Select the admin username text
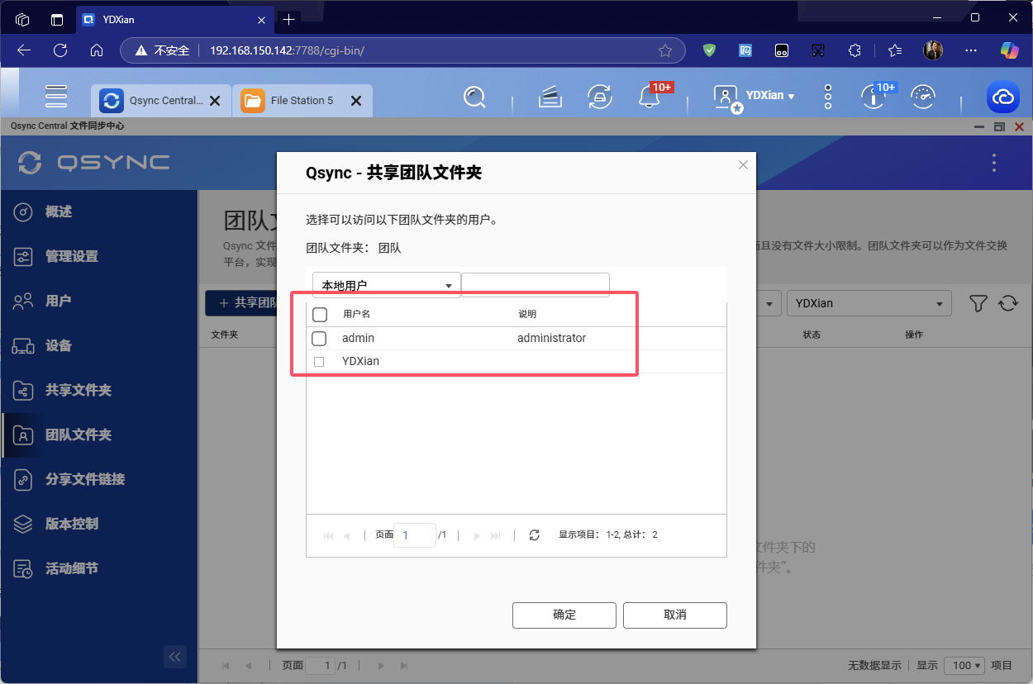 coord(358,338)
